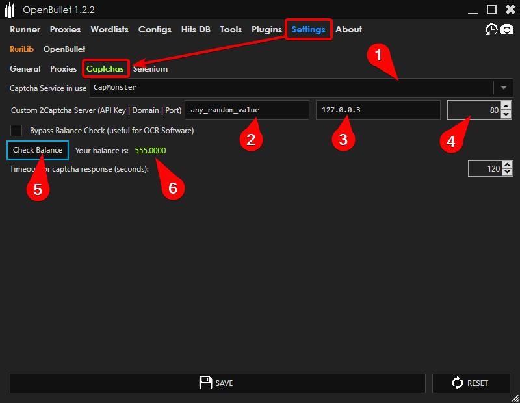Take a screenshot with camera icon

507,29
